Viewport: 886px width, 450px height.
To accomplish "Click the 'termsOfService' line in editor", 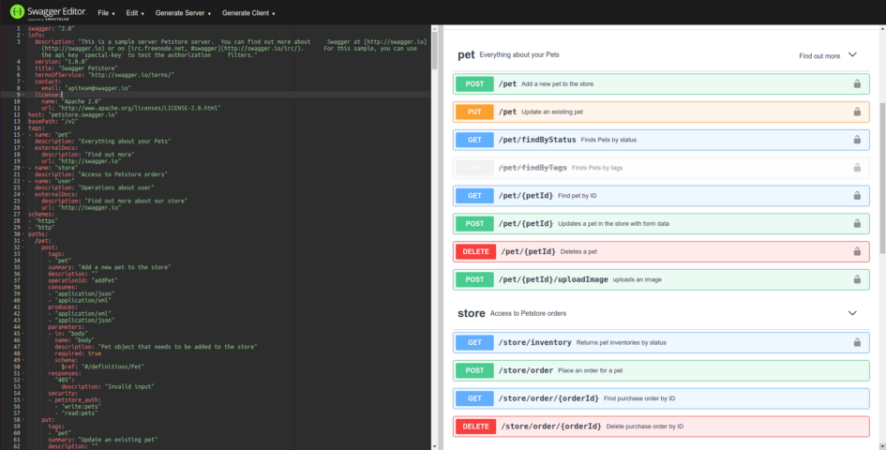I will [104, 75].
